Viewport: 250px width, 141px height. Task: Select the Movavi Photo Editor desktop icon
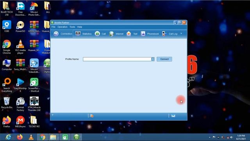tap(34, 9)
